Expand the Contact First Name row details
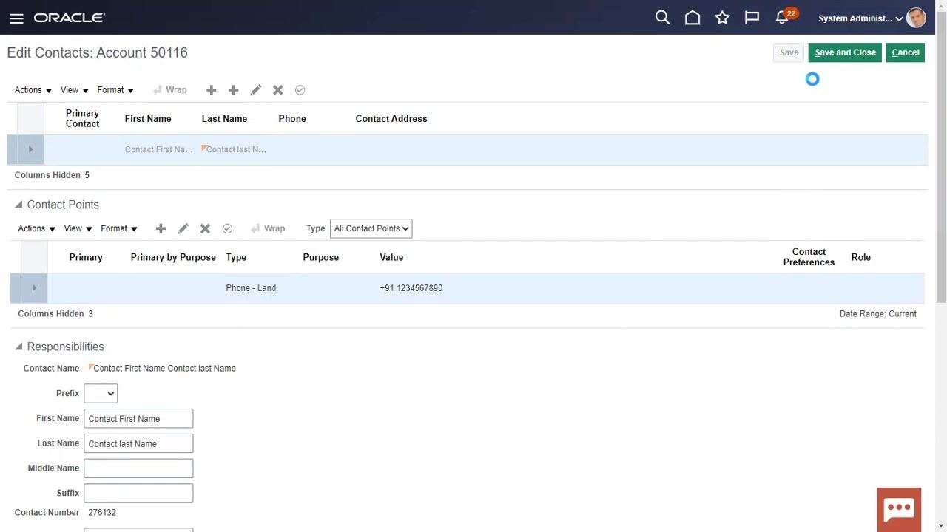Screen dimensions: 947x532 coord(30,149)
